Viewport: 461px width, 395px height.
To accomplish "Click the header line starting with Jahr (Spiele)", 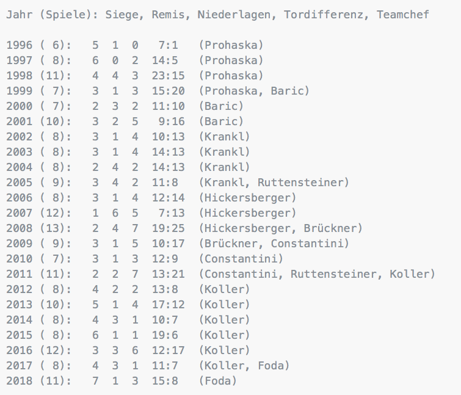I will click(x=217, y=15).
